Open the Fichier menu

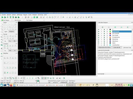(x=4, y=15)
